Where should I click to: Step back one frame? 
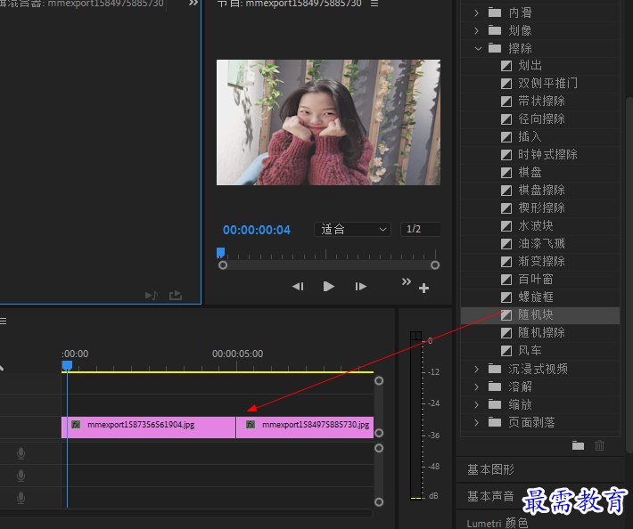point(298,286)
